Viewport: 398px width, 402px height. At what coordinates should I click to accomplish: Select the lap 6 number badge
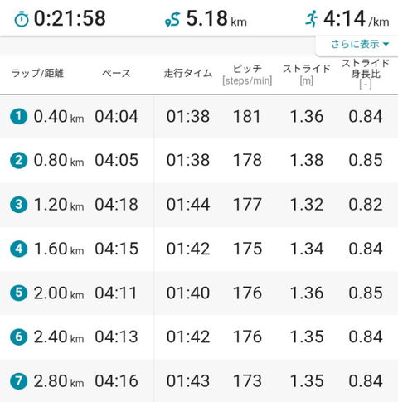tap(19, 337)
